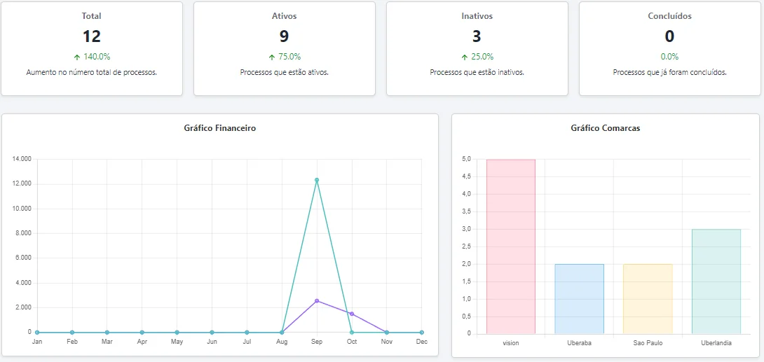This screenshot has width=764, height=362.
Task: Click the purple data point at Oct
Action: click(352, 314)
